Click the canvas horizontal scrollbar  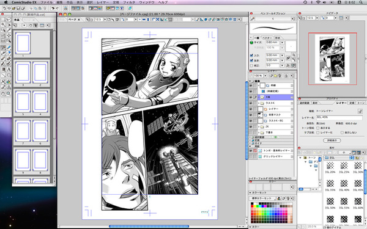(149, 226)
